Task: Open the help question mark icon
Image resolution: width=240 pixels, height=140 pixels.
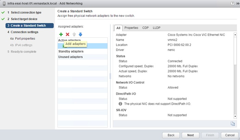Action: (232, 3)
